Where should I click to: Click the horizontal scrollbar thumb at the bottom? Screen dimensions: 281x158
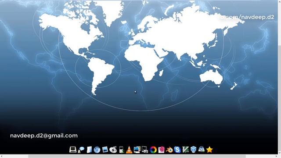tap(137, 156)
